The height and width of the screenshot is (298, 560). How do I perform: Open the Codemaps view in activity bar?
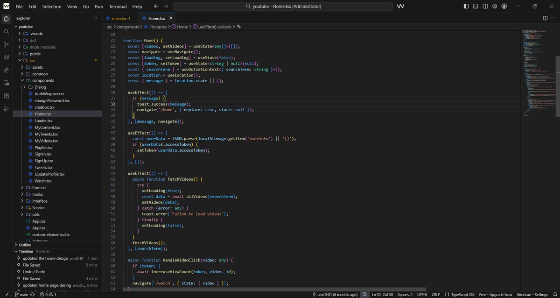point(6,57)
